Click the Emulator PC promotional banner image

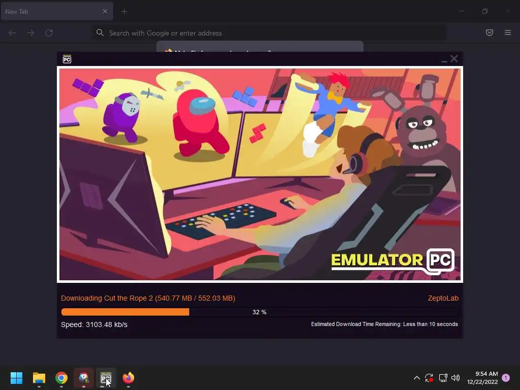coord(260,175)
